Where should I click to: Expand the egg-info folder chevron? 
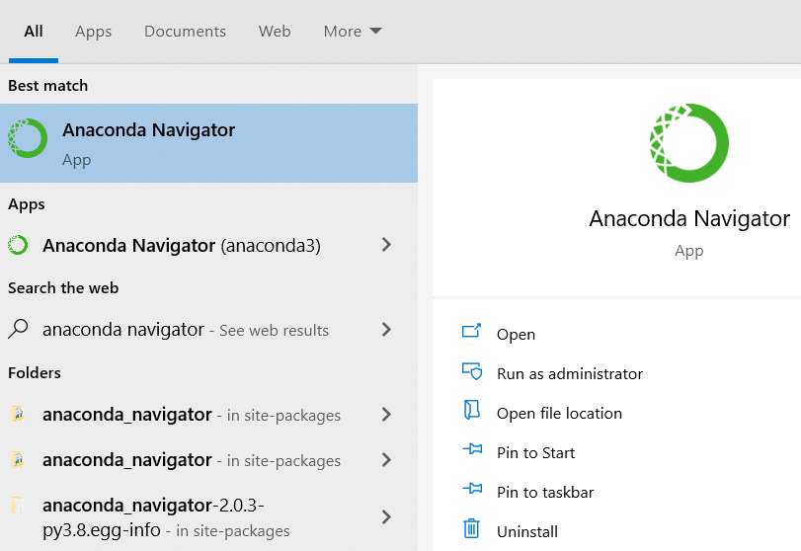[386, 516]
